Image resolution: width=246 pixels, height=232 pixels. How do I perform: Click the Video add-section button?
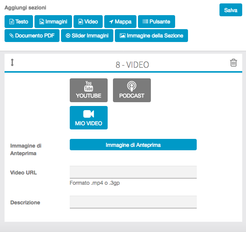point(88,22)
